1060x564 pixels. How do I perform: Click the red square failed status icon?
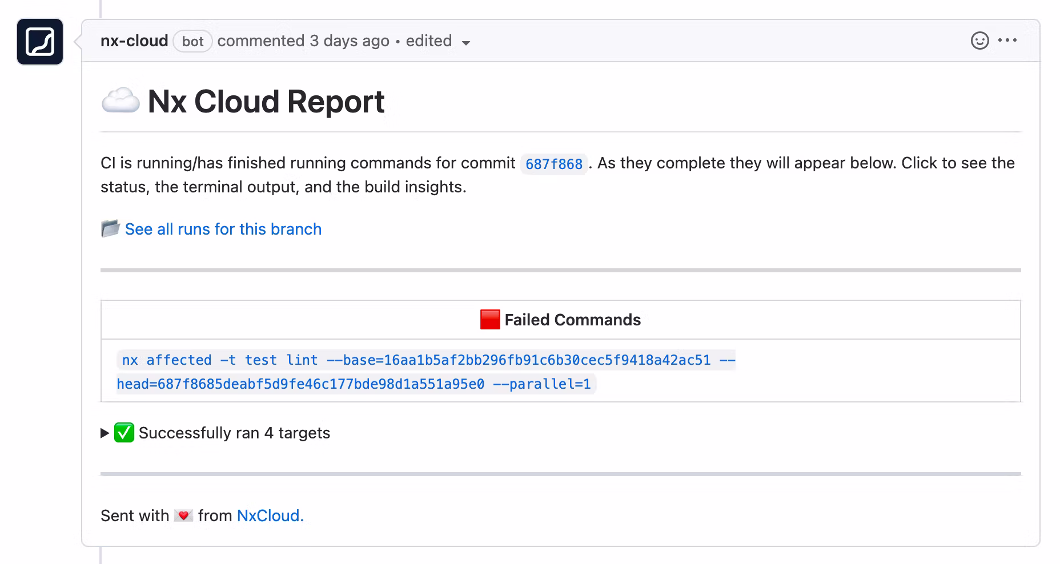tap(490, 320)
